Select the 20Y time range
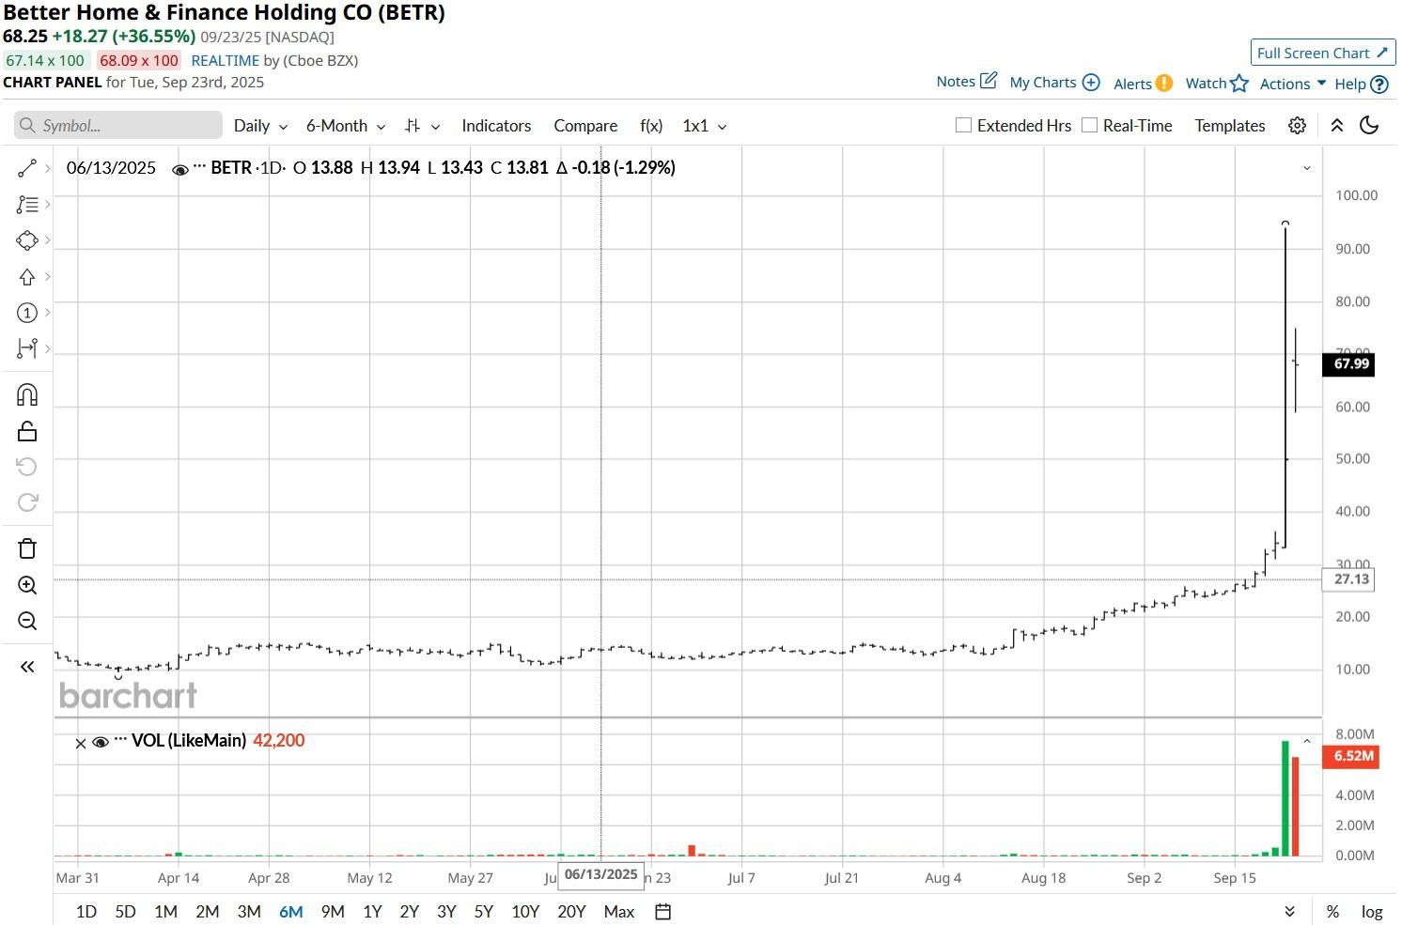The image size is (1402, 925). click(571, 912)
